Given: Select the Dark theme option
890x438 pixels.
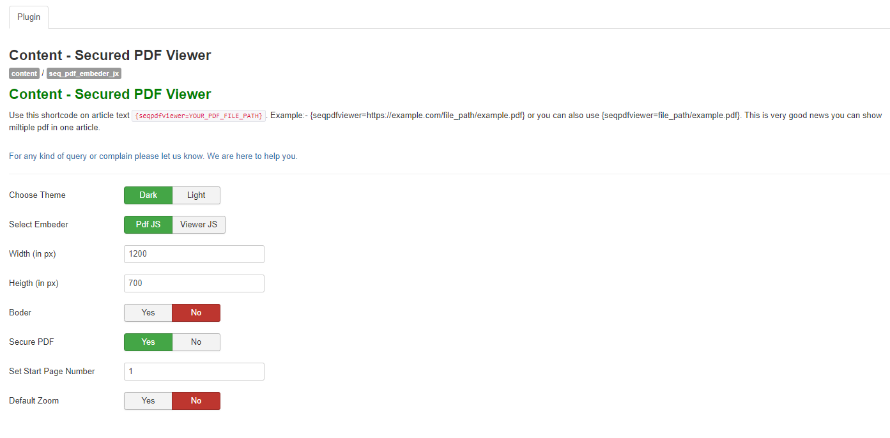Looking at the screenshot, I should click(148, 195).
